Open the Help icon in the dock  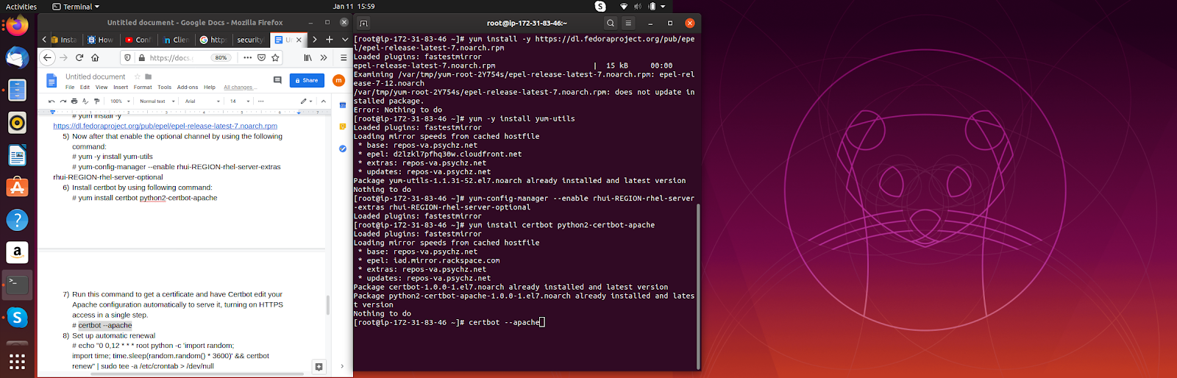[x=17, y=220]
